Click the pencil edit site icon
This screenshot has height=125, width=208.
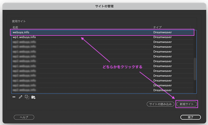(21, 97)
